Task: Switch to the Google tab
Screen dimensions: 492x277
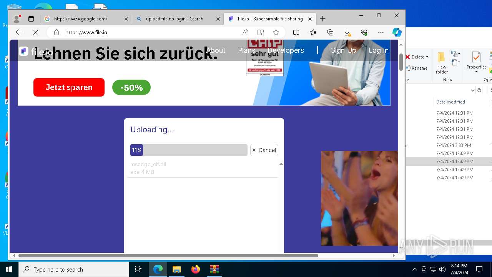Action: click(x=86, y=18)
